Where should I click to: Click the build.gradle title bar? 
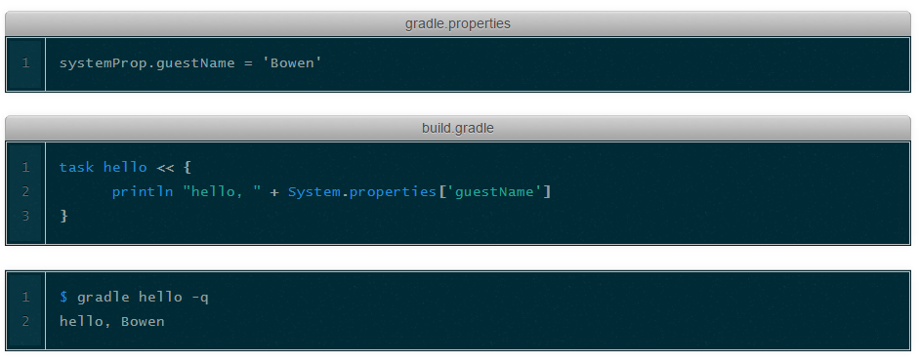(458, 128)
